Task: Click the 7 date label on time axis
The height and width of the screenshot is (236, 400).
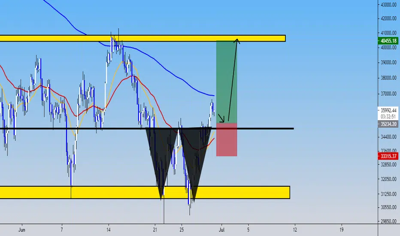Action: [x=62, y=230]
